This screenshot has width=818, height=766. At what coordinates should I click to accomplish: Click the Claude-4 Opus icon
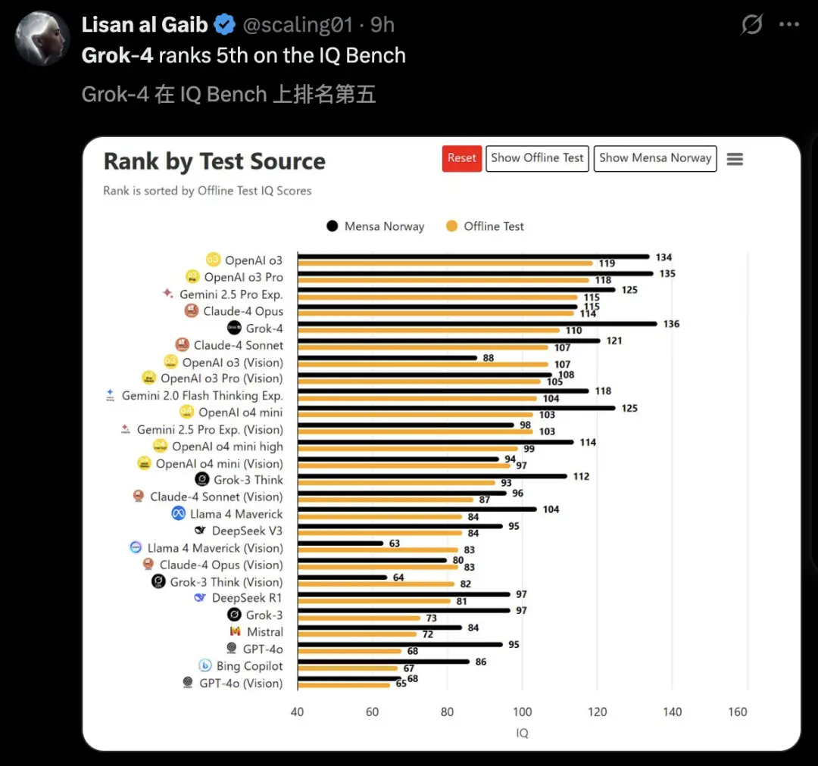(x=192, y=310)
